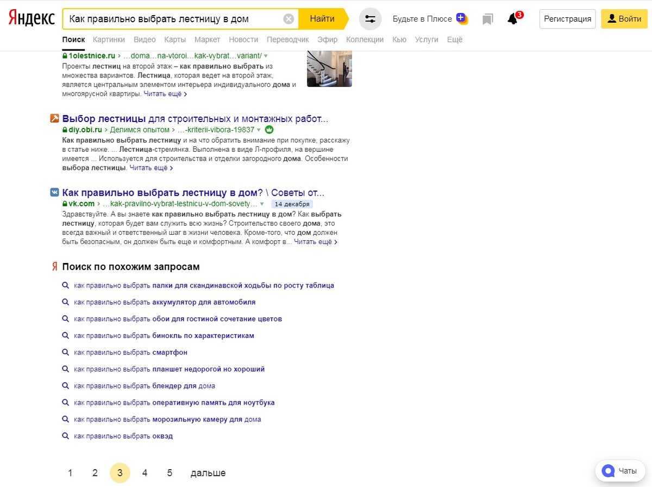Open Выбор лестницы result title link
Viewport: 652px width, 487px height.
pos(196,119)
